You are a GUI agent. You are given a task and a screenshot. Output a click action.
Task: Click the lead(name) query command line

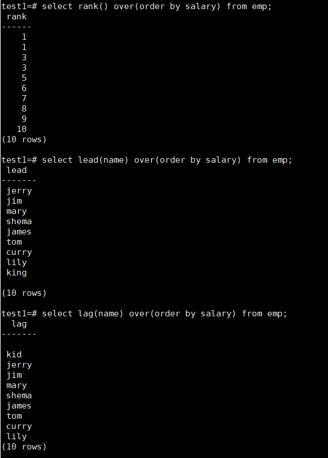147,160
